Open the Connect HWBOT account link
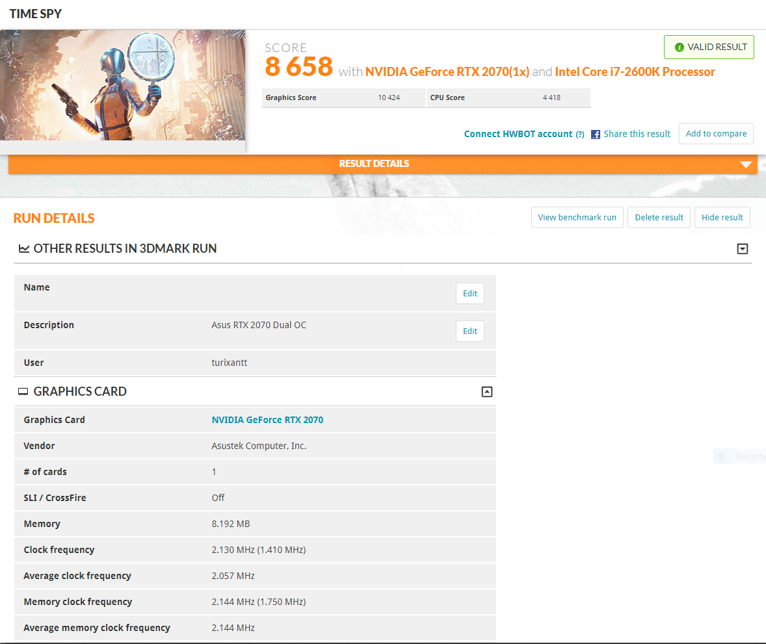 pos(518,134)
